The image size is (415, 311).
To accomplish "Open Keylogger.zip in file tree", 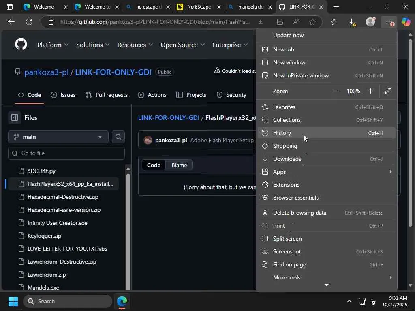I will [44, 236].
